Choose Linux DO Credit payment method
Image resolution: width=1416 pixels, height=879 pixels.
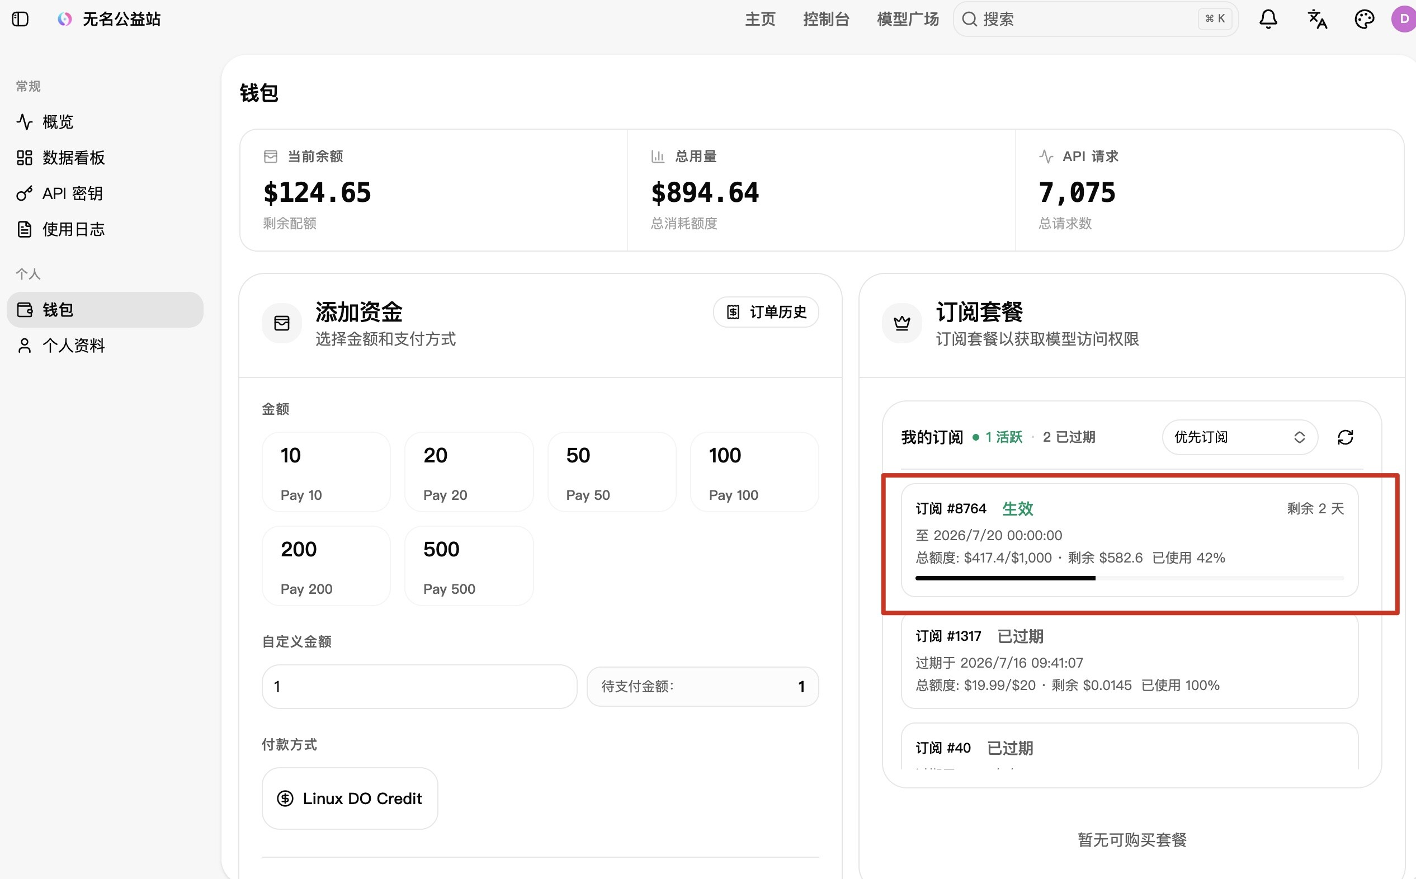point(350,799)
